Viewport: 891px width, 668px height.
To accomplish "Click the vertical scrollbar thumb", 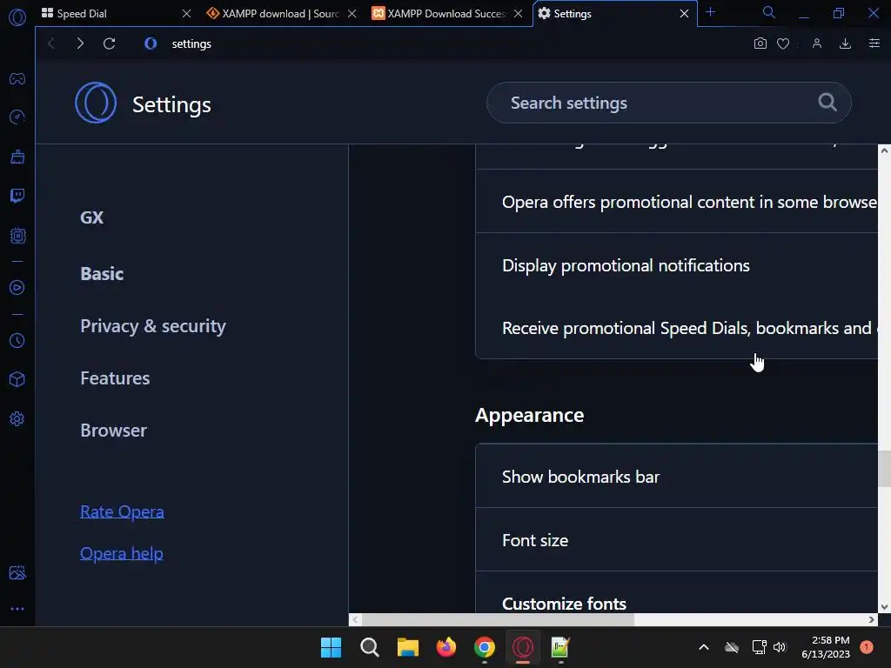I will point(884,469).
